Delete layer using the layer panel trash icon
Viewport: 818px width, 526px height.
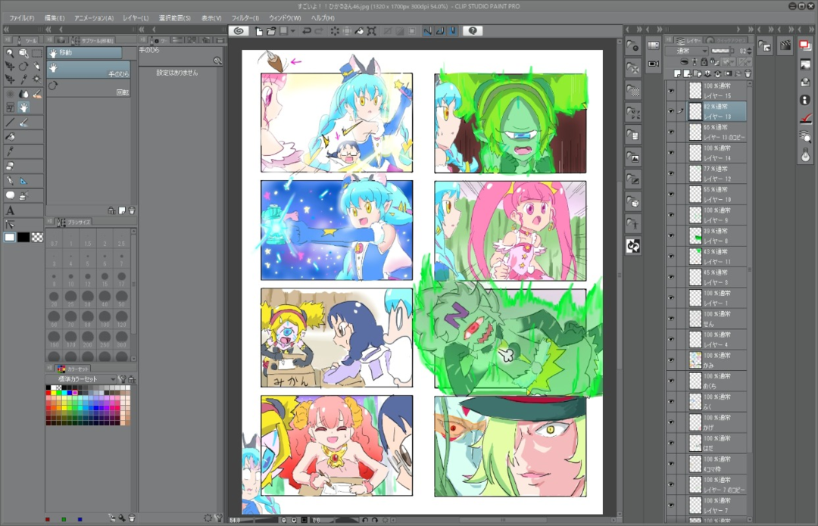748,73
